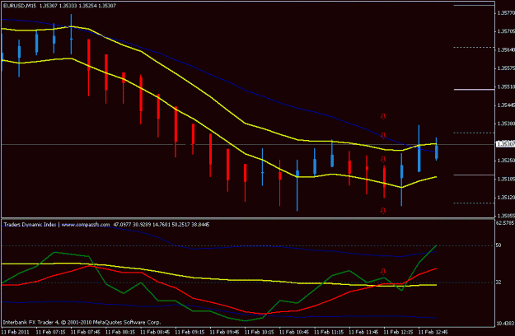
Task: Click the 1.35770 price axis label
Action: click(506, 13)
